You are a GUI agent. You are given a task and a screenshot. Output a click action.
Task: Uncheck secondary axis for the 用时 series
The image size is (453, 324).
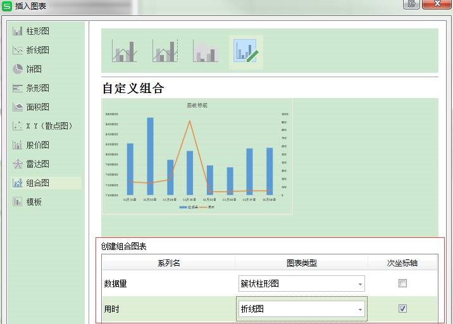tap(402, 309)
